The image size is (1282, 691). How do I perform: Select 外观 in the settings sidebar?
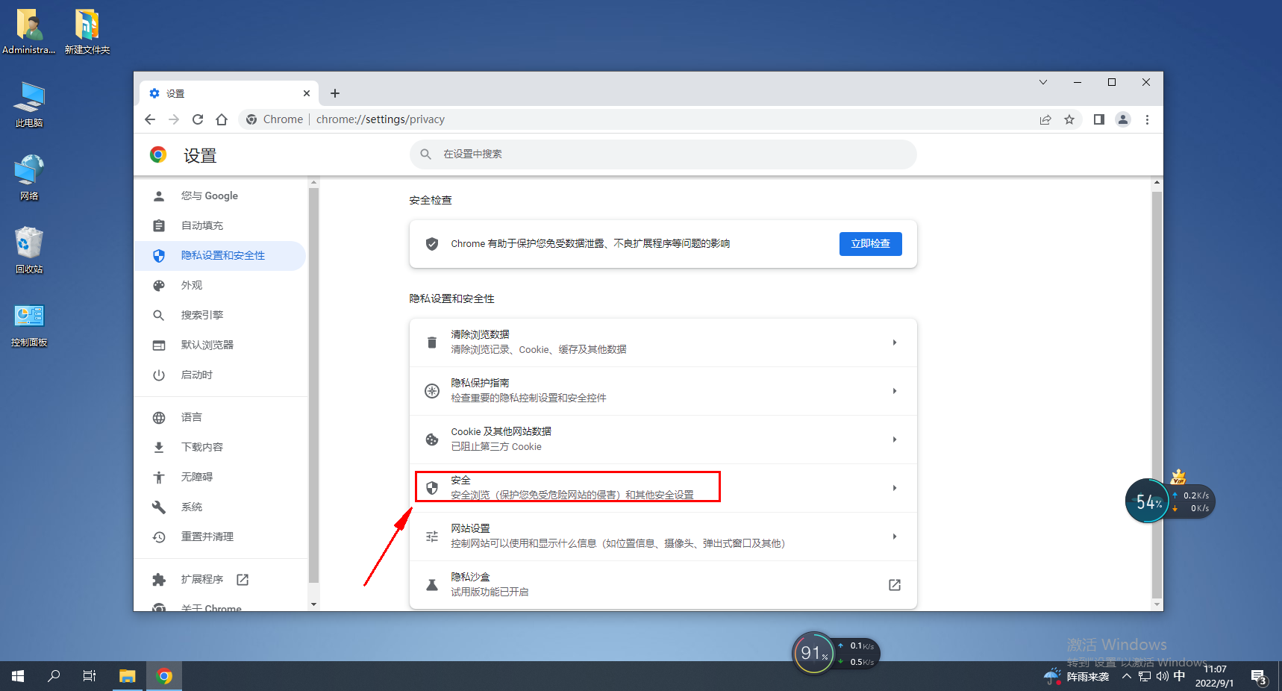point(192,285)
